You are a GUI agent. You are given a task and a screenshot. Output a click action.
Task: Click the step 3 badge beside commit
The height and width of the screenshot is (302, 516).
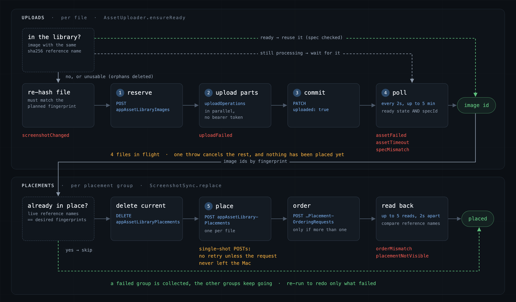(297, 93)
